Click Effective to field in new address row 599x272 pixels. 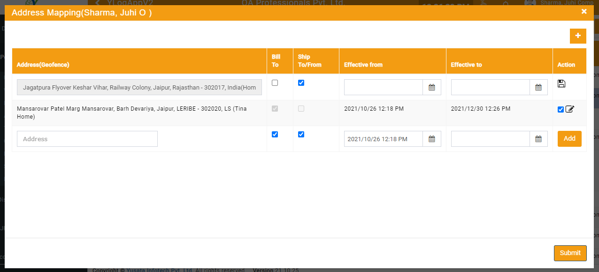pos(491,139)
